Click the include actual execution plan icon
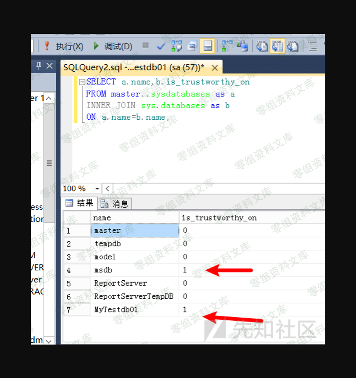 [x=227, y=46]
